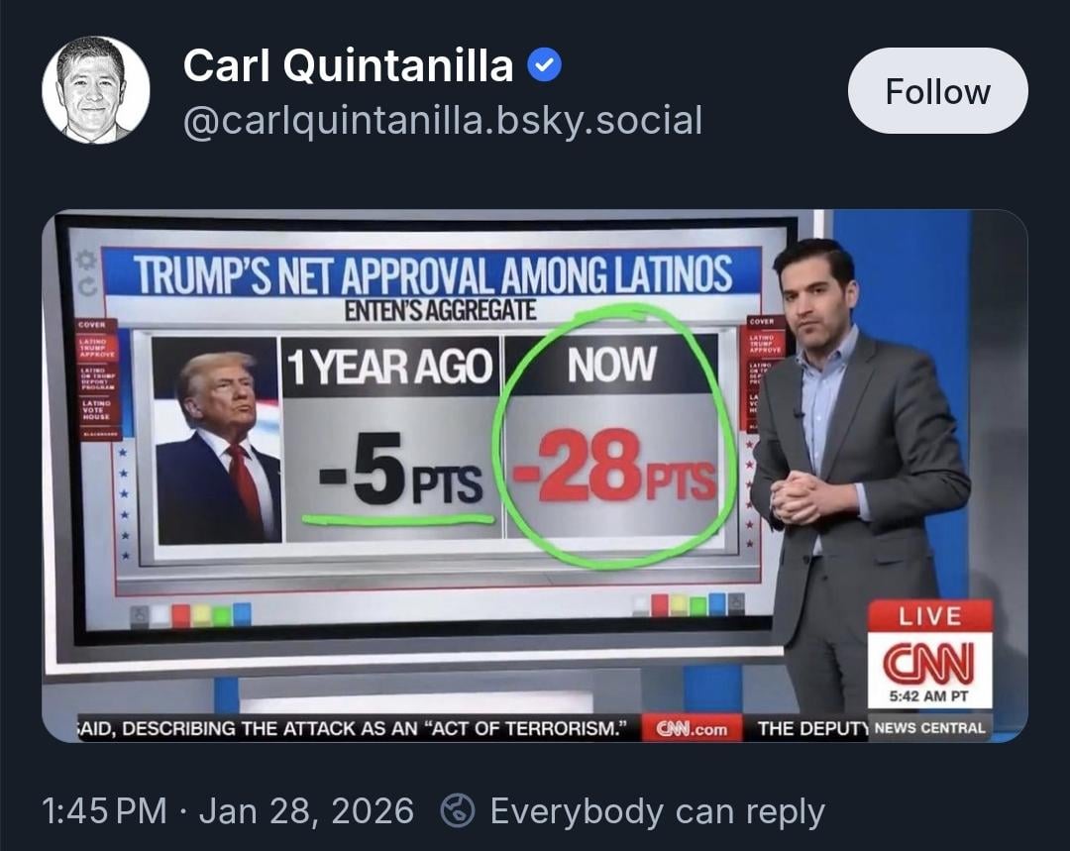
Task: Pick the blue color swatch at bottom left
Action: pyautogui.click(x=241, y=615)
